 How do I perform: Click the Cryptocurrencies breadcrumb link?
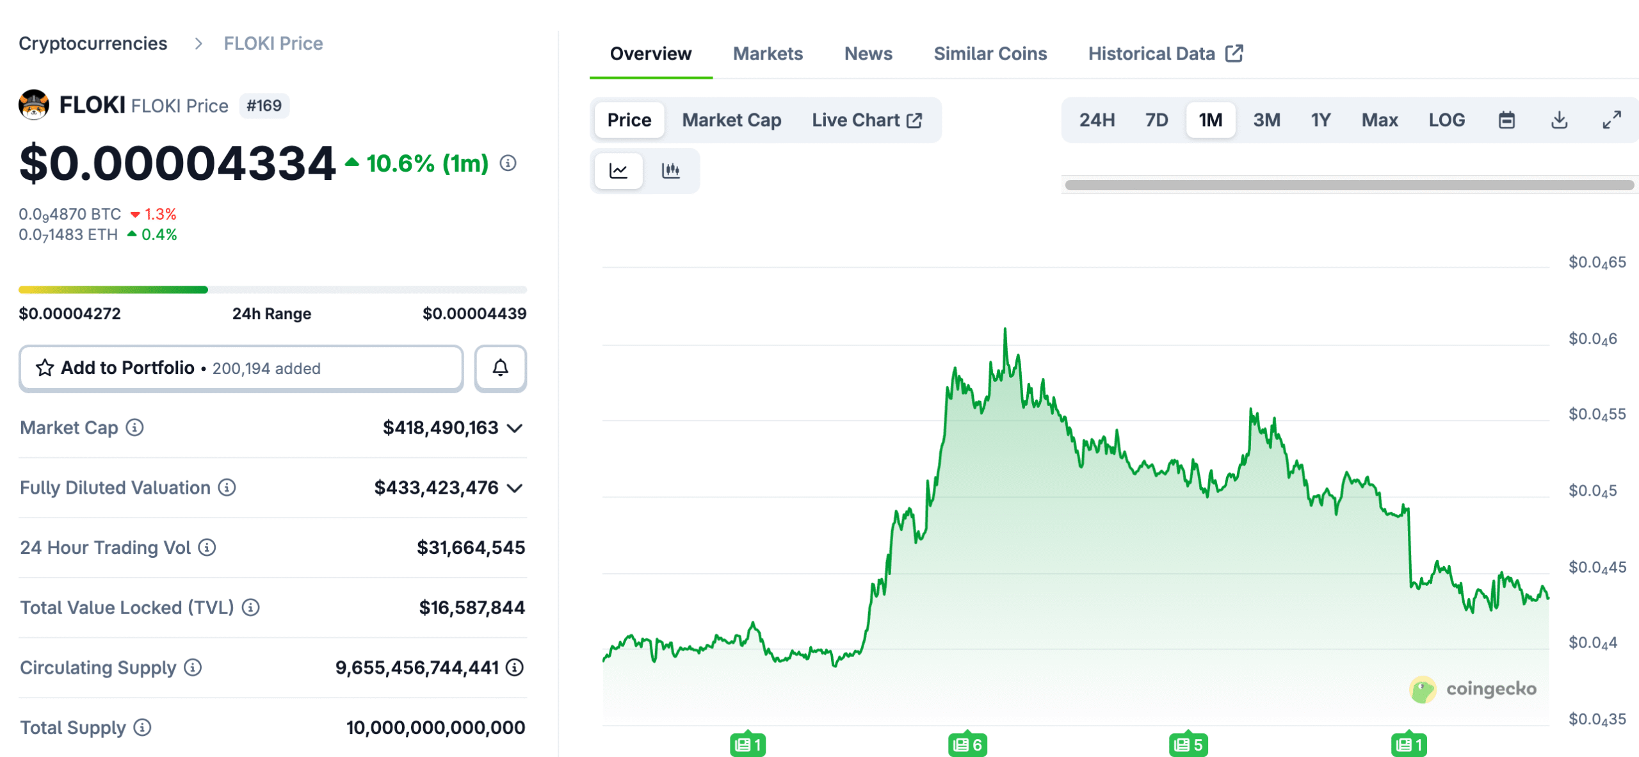pyautogui.click(x=93, y=44)
